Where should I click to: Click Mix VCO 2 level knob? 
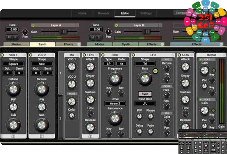click(x=72, y=84)
